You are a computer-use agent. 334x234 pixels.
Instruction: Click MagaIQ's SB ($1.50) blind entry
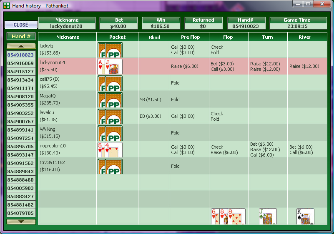151,100
